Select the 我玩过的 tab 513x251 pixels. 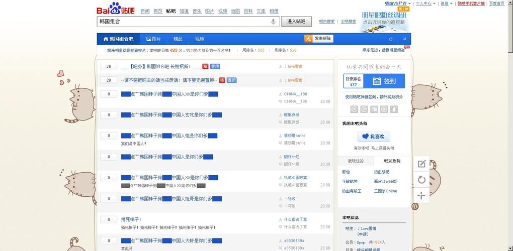pyautogui.click(x=356, y=161)
